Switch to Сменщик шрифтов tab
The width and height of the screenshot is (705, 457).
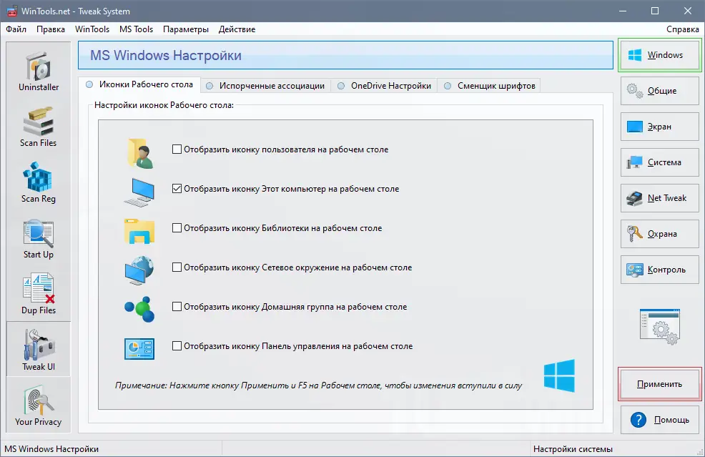(x=490, y=85)
